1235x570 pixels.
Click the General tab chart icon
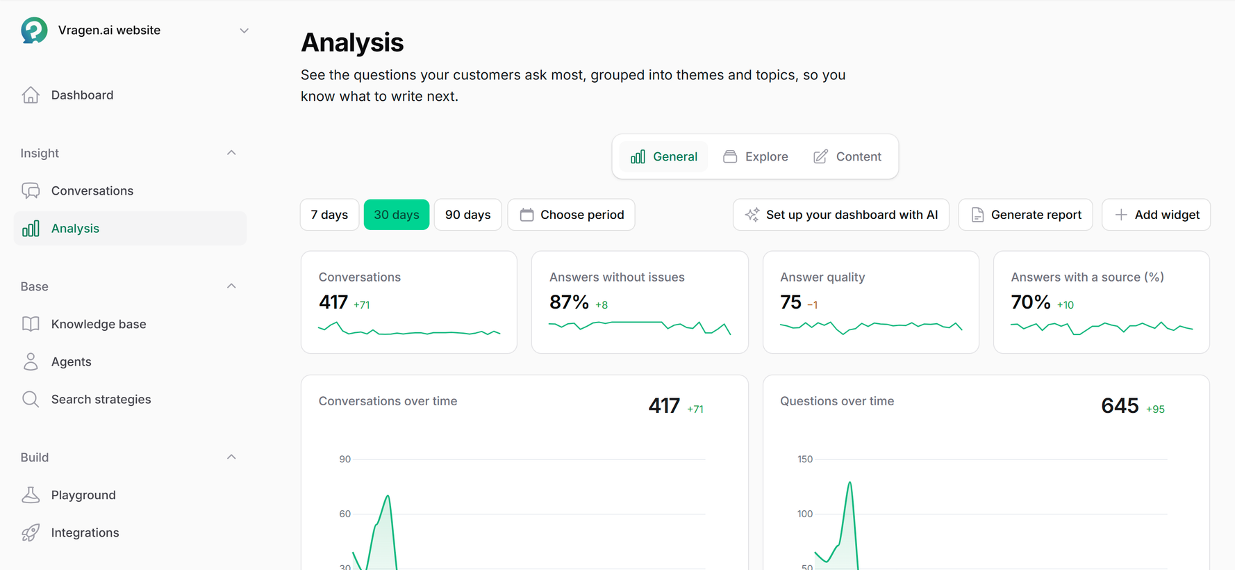click(x=638, y=156)
